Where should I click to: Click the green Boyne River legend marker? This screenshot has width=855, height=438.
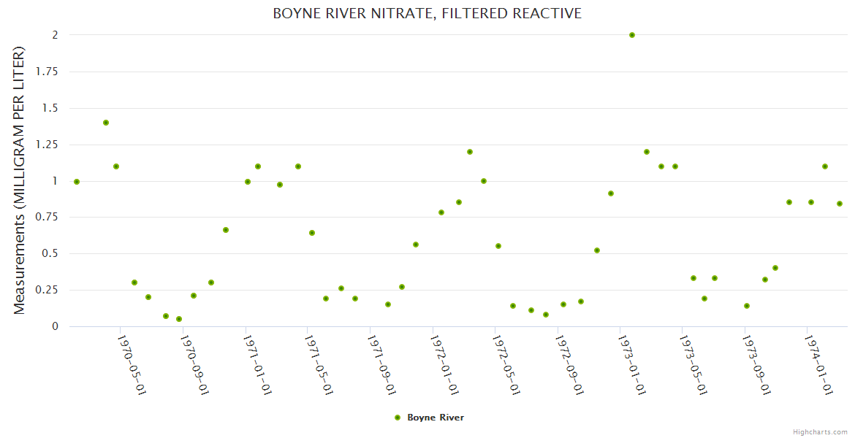398,418
